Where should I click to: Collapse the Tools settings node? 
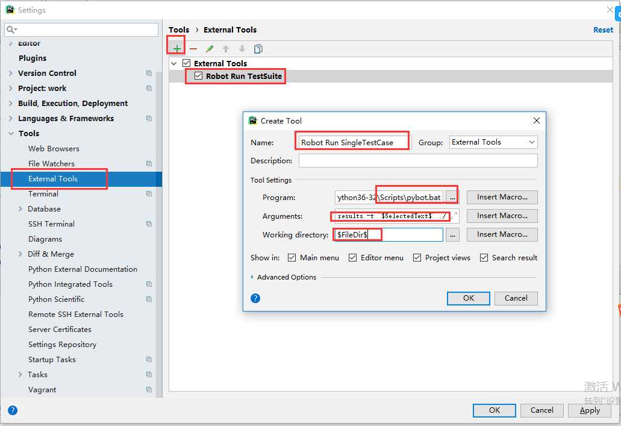pyautogui.click(x=11, y=133)
